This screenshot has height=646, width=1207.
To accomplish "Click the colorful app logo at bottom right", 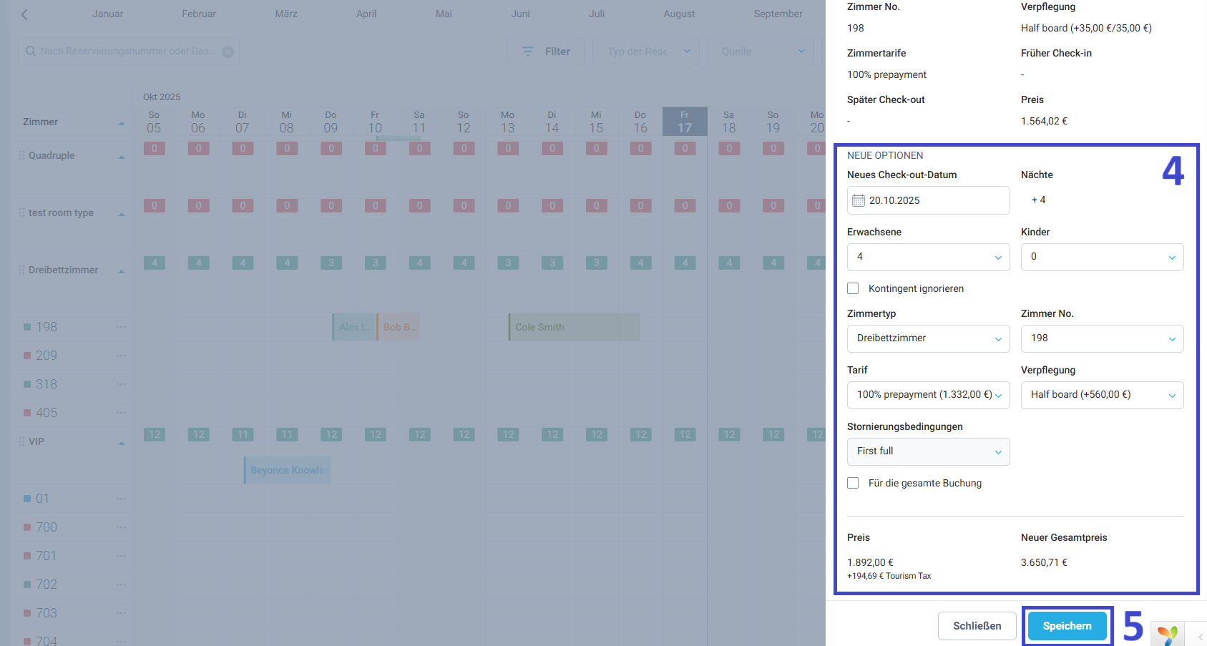I will pos(1168,634).
